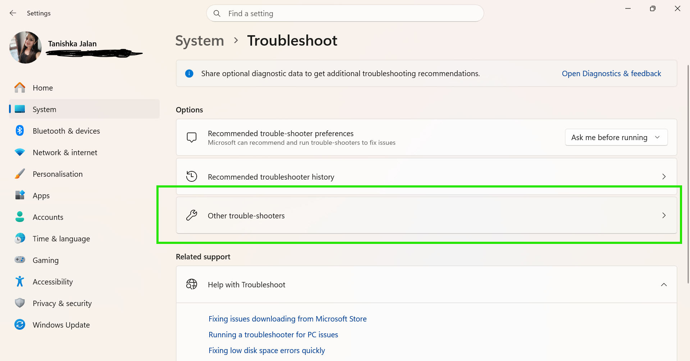The height and width of the screenshot is (361, 690).
Task: Open Other trouble-shooters
Action: pyautogui.click(x=426, y=216)
